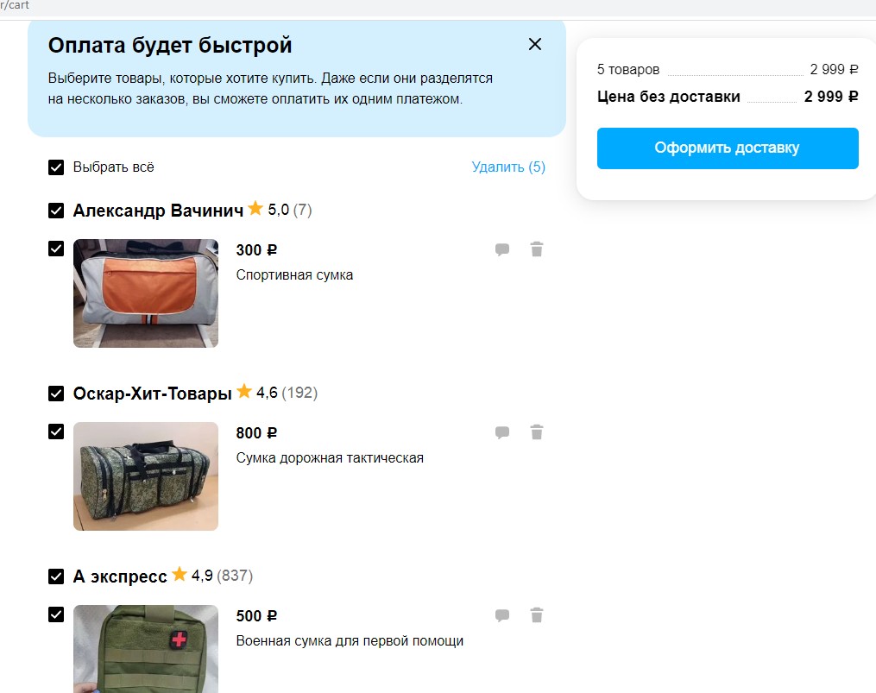Click the Удалить (5) link
Image resolution: width=876 pixels, height=693 pixels.
(x=508, y=167)
